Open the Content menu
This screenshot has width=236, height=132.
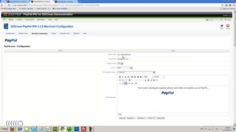(19, 20)
